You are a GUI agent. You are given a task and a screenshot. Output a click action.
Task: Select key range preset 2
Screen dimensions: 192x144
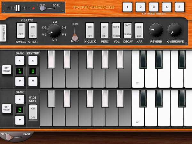(x=140, y=7)
